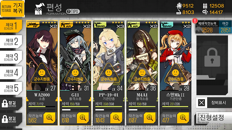Open G11 combat power magnifier icon
This screenshot has width=232, height=130.
point(83,117)
